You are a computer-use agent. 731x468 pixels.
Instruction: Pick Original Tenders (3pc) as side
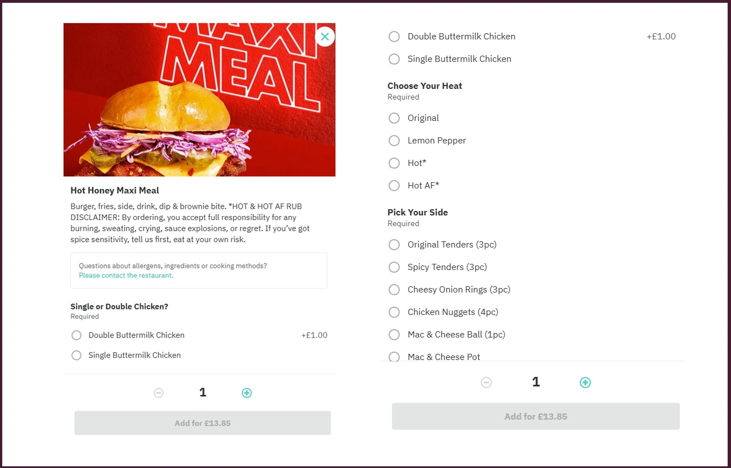532,245
